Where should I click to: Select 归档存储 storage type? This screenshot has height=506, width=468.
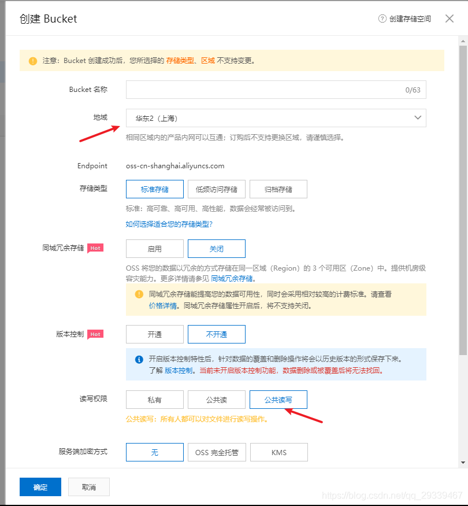(278, 189)
